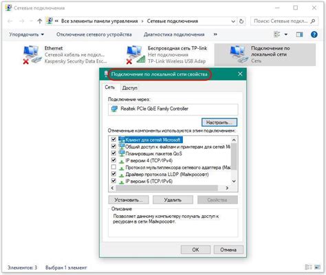
Task: Click Диагностика подключения
Action: [x=174, y=34]
